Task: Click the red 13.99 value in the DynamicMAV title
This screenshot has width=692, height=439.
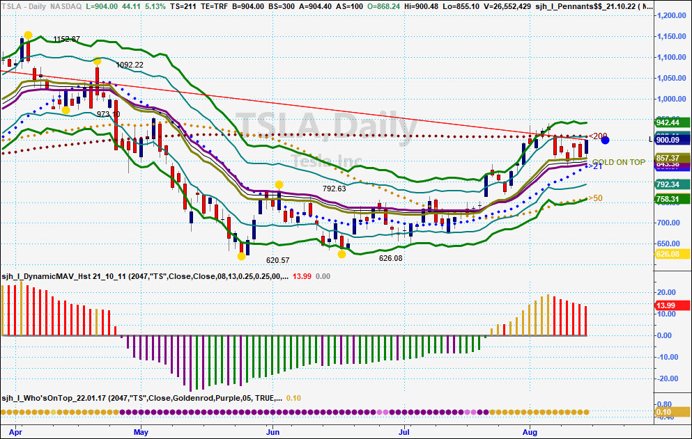Action: point(302,276)
